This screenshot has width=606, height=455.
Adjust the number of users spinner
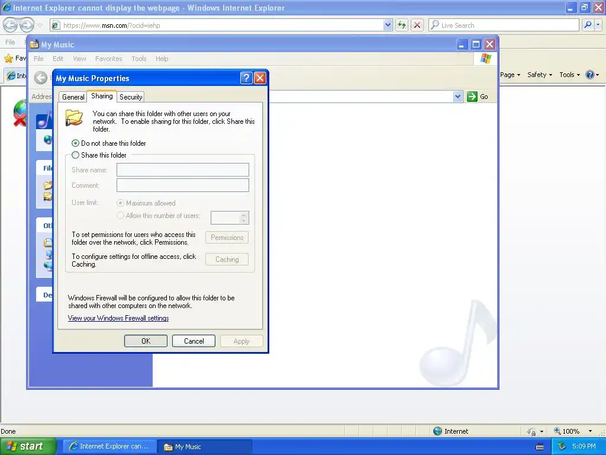pos(243,218)
